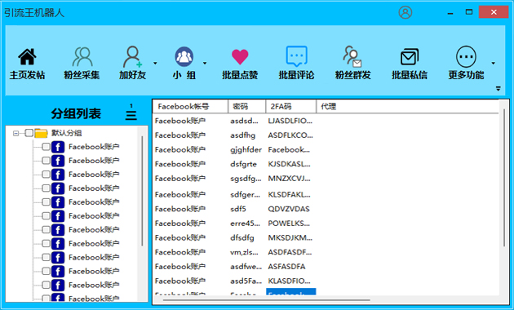
Task: Select the 分组列表 panel title
Action: 76,113
